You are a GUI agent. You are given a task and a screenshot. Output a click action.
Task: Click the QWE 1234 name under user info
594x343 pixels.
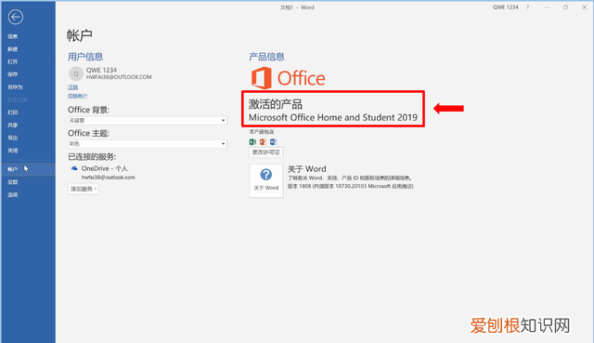click(x=101, y=71)
